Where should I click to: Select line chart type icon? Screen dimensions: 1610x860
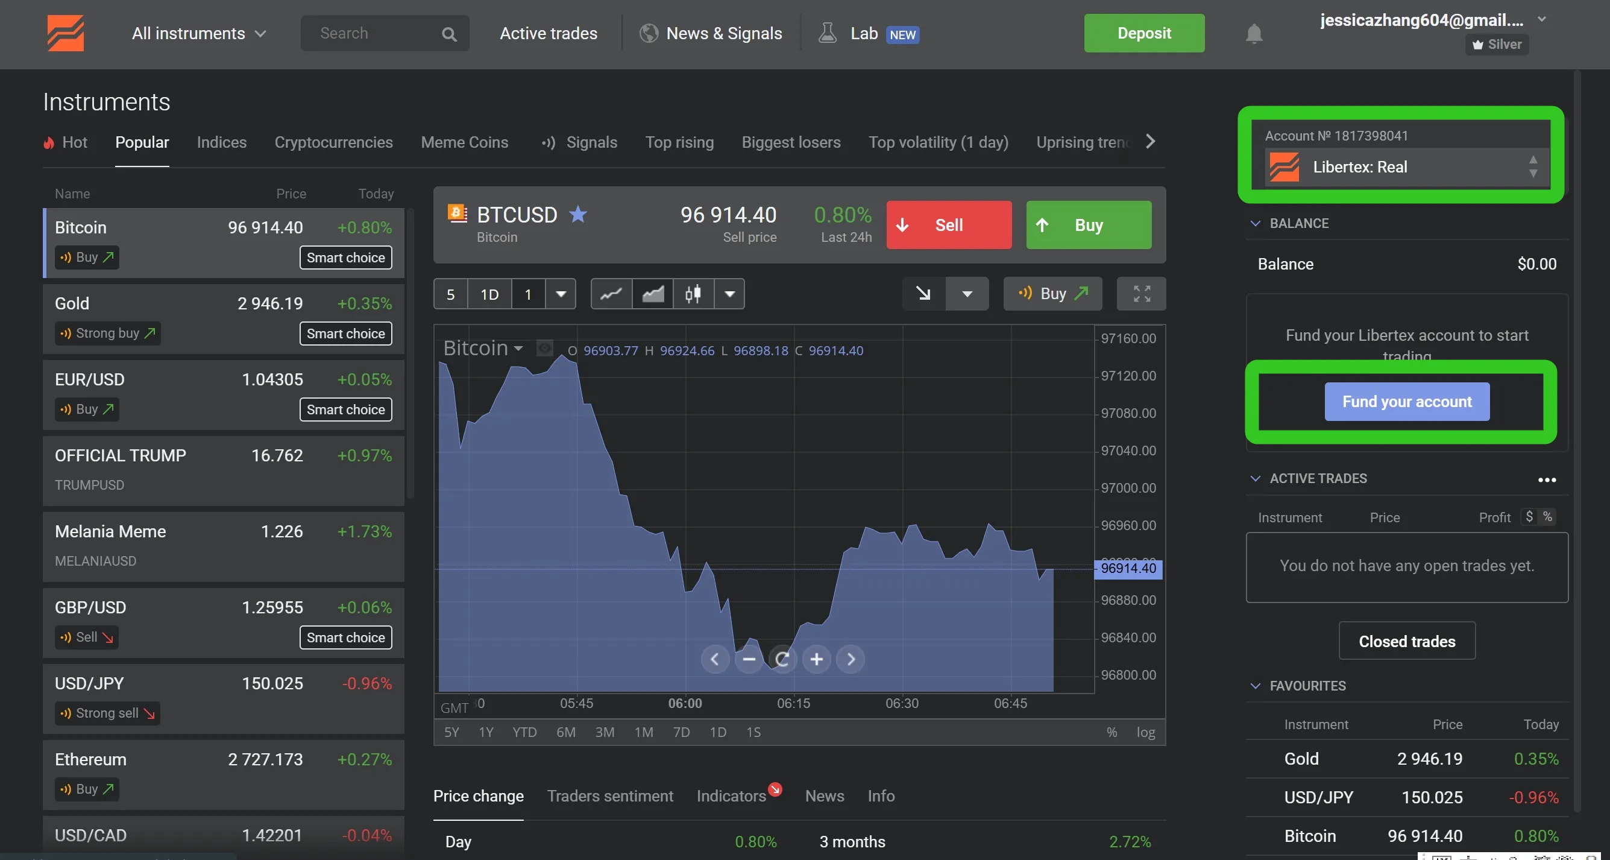tap(611, 294)
